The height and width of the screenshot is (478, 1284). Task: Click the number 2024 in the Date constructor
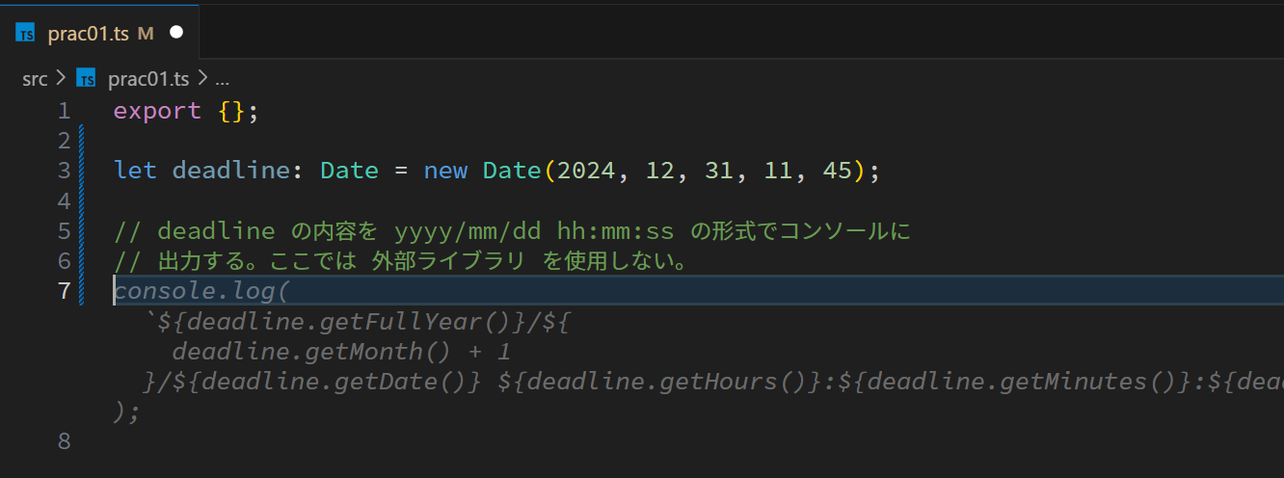(x=586, y=171)
